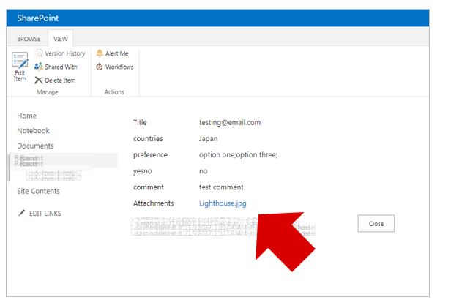Viewport: 451px width, 308px height.
Task: Click the testing@email.com title value
Action: click(x=230, y=122)
